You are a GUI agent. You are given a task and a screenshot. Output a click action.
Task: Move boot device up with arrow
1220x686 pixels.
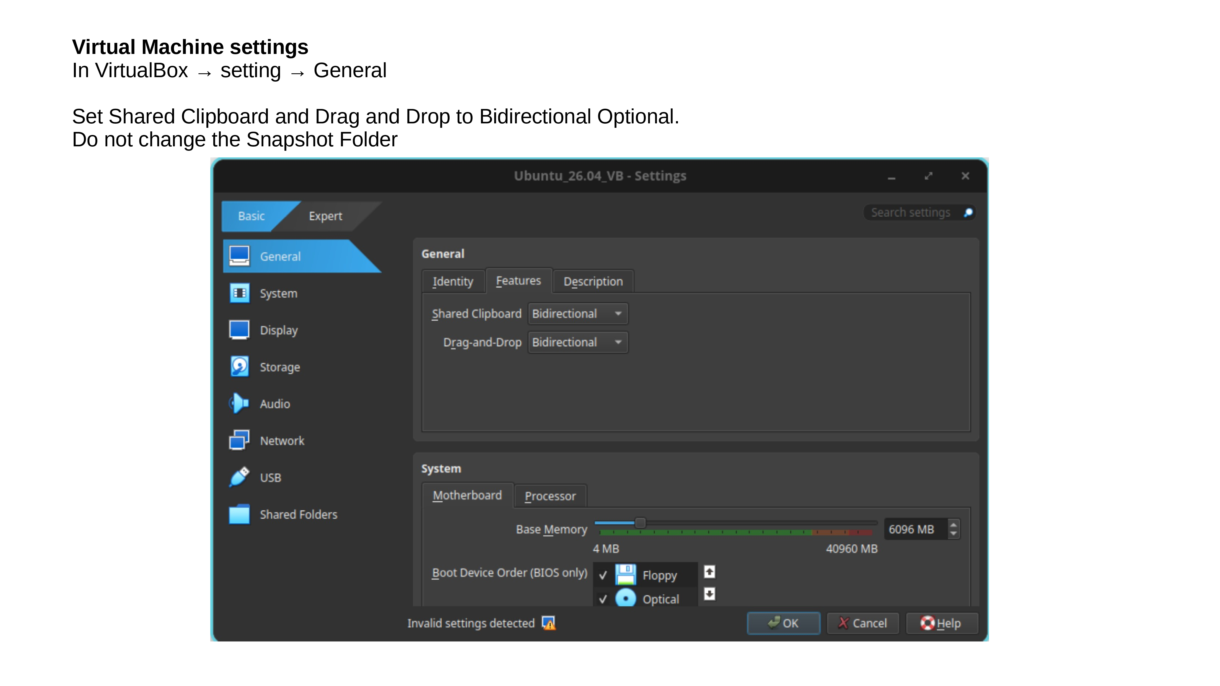[709, 572]
